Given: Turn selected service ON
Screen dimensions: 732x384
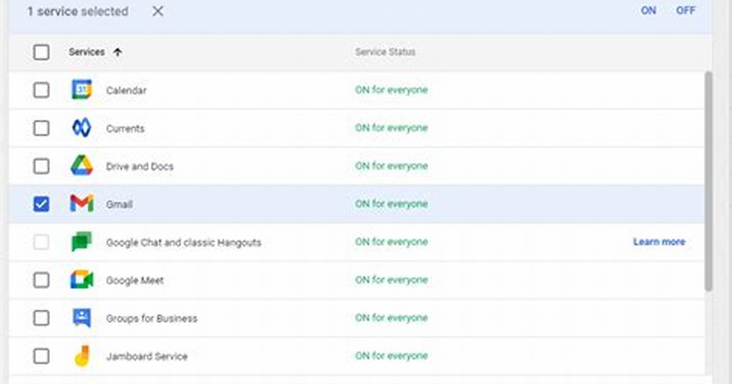Looking at the screenshot, I should [648, 11].
